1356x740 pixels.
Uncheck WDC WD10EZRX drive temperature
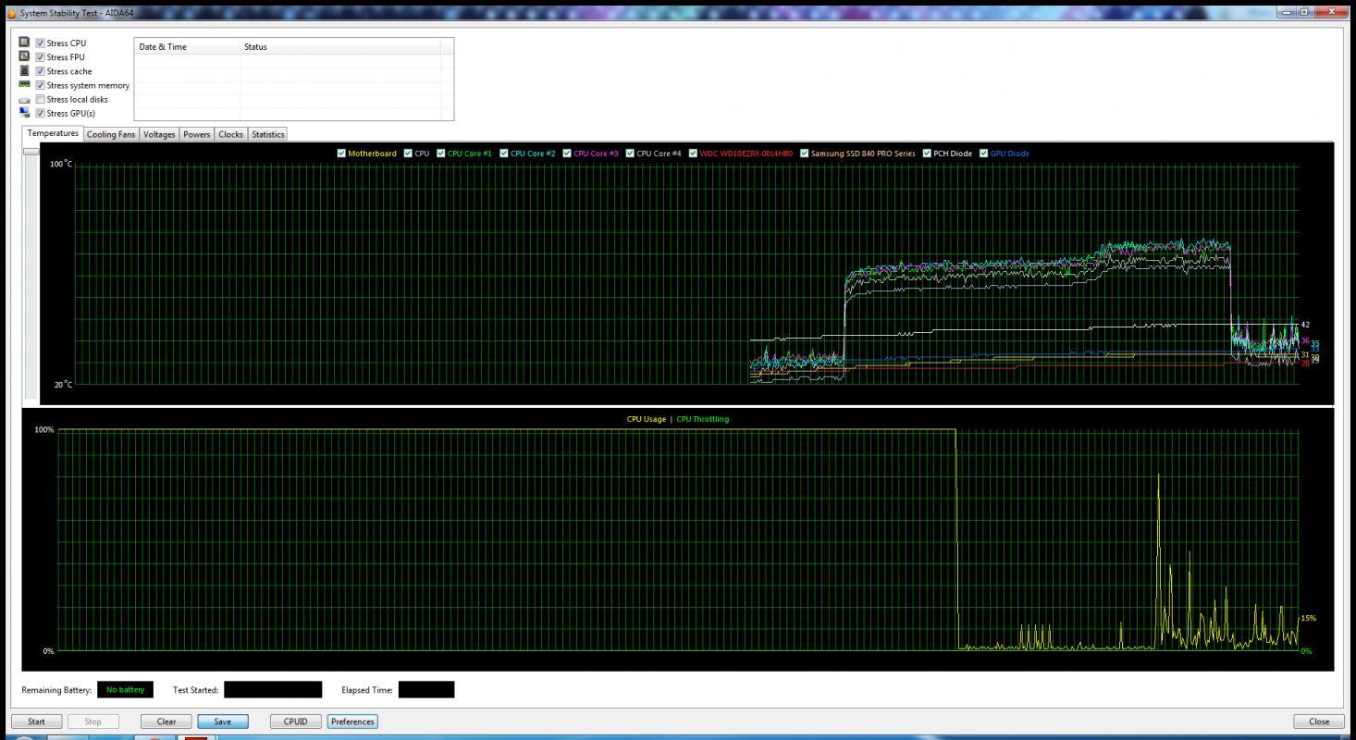693,154
